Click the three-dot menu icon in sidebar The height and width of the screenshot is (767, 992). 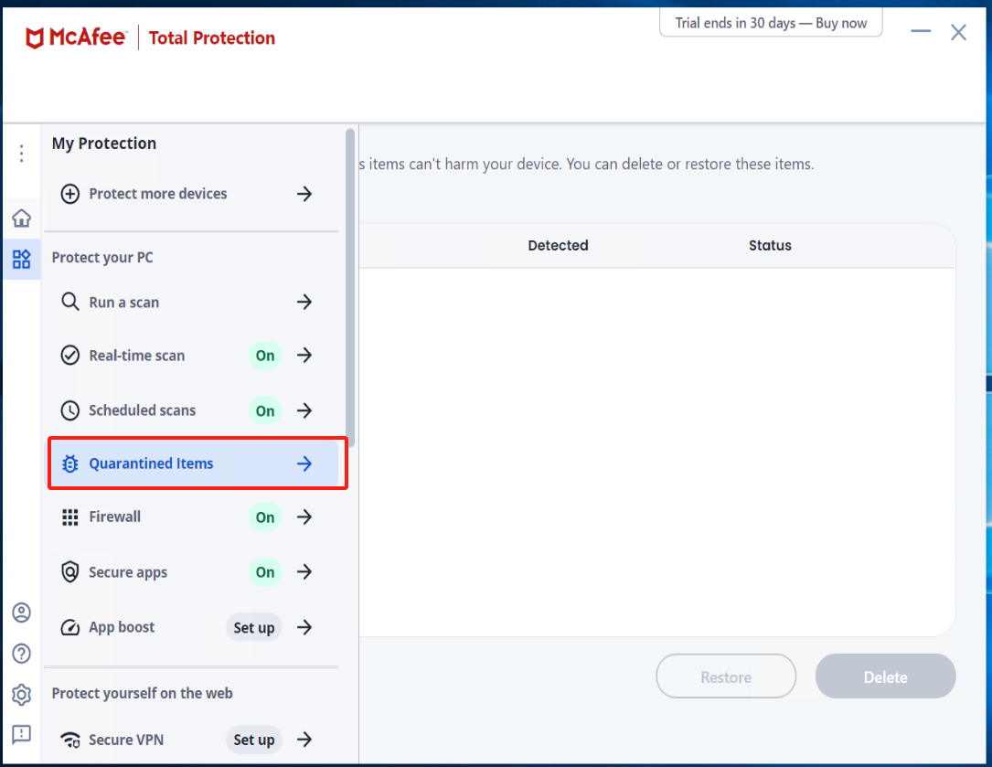[22, 154]
